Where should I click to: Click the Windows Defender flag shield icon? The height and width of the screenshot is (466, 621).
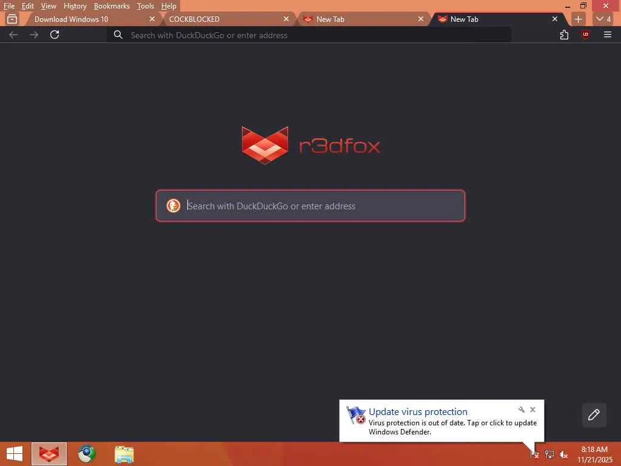[355, 415]
